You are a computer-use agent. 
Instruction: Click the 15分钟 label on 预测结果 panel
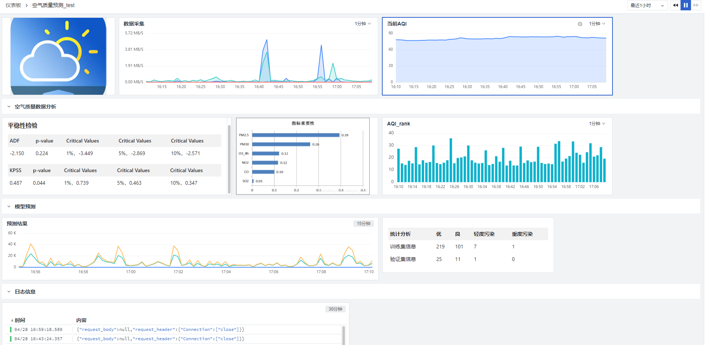click(x=363, y=224)
